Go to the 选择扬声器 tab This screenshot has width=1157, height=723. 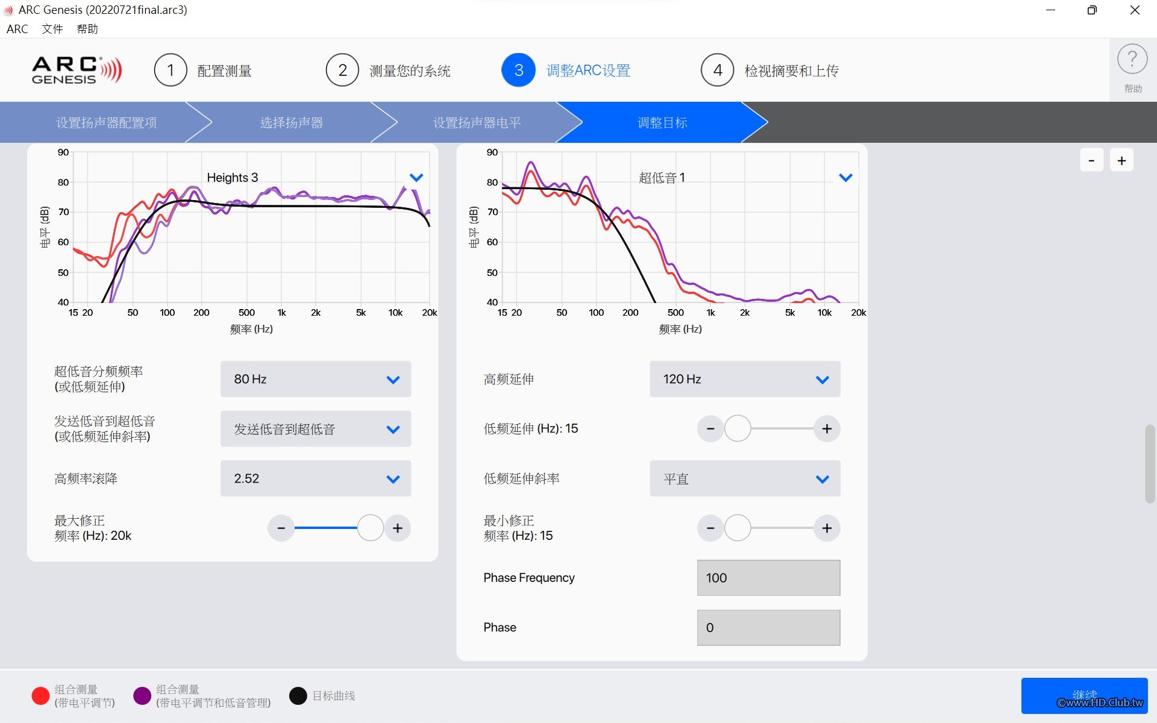click(x=292, y=122)
